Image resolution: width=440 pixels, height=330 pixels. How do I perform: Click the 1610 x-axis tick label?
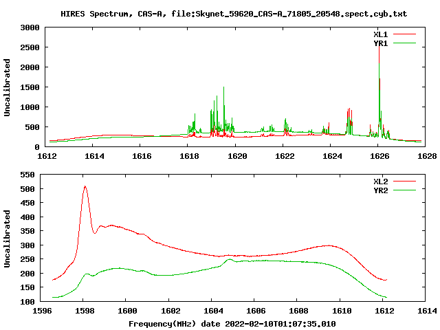click(342, 311)
